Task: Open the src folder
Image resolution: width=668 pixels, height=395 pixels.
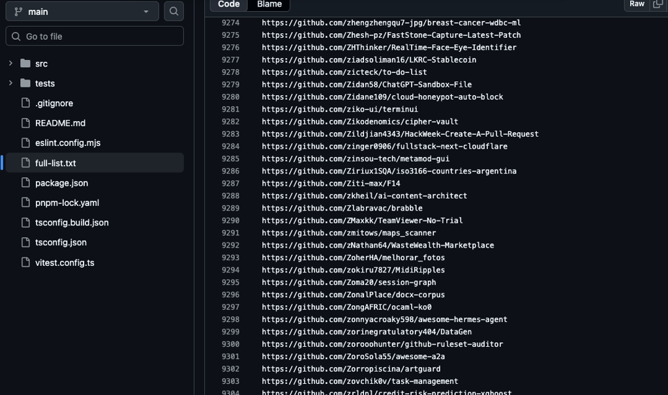Action: pyautogui.click(x=41, y=64)
